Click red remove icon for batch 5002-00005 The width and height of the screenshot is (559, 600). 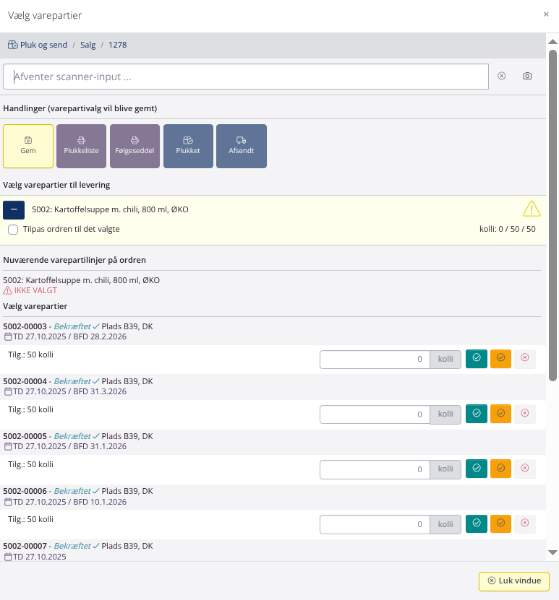525,469
